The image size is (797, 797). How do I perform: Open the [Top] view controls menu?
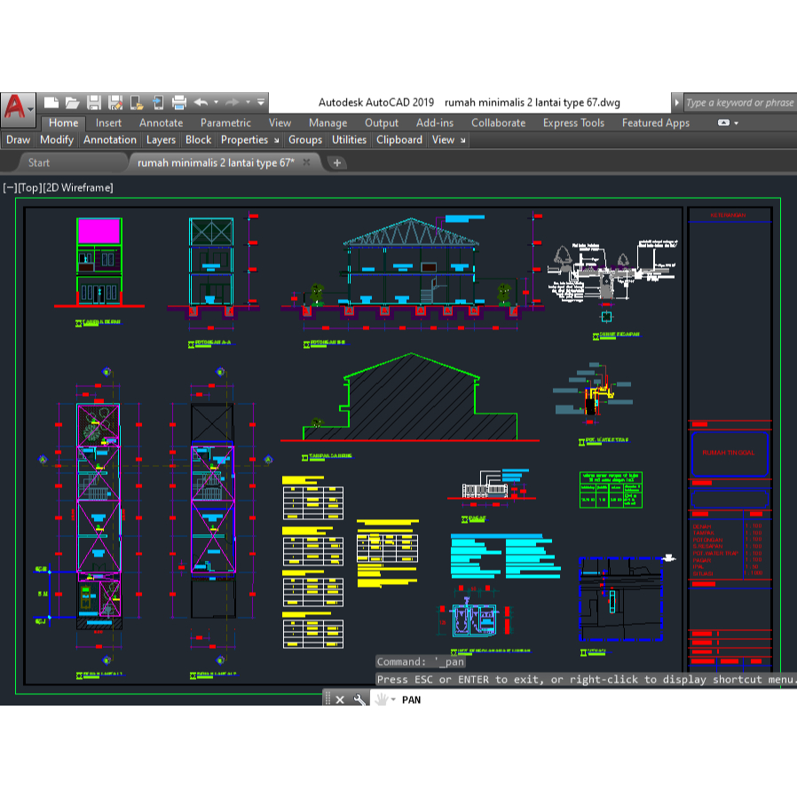(x=29, y=187)
